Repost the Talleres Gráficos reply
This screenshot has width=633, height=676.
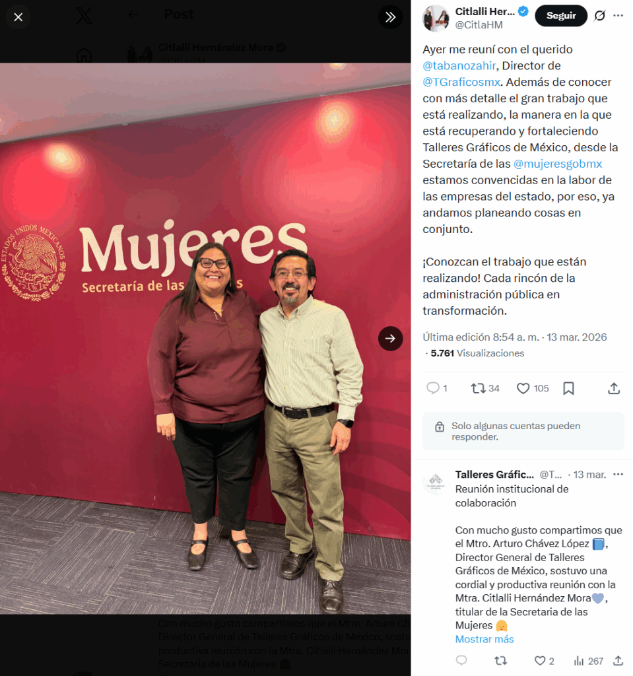pyautogui.click(x=500, y=660)
